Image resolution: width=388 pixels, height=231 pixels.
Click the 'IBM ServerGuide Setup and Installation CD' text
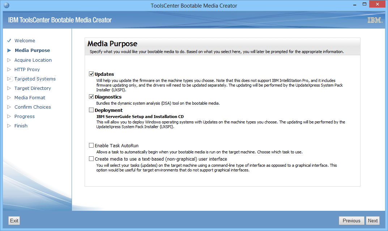click(x=140, y=117)
